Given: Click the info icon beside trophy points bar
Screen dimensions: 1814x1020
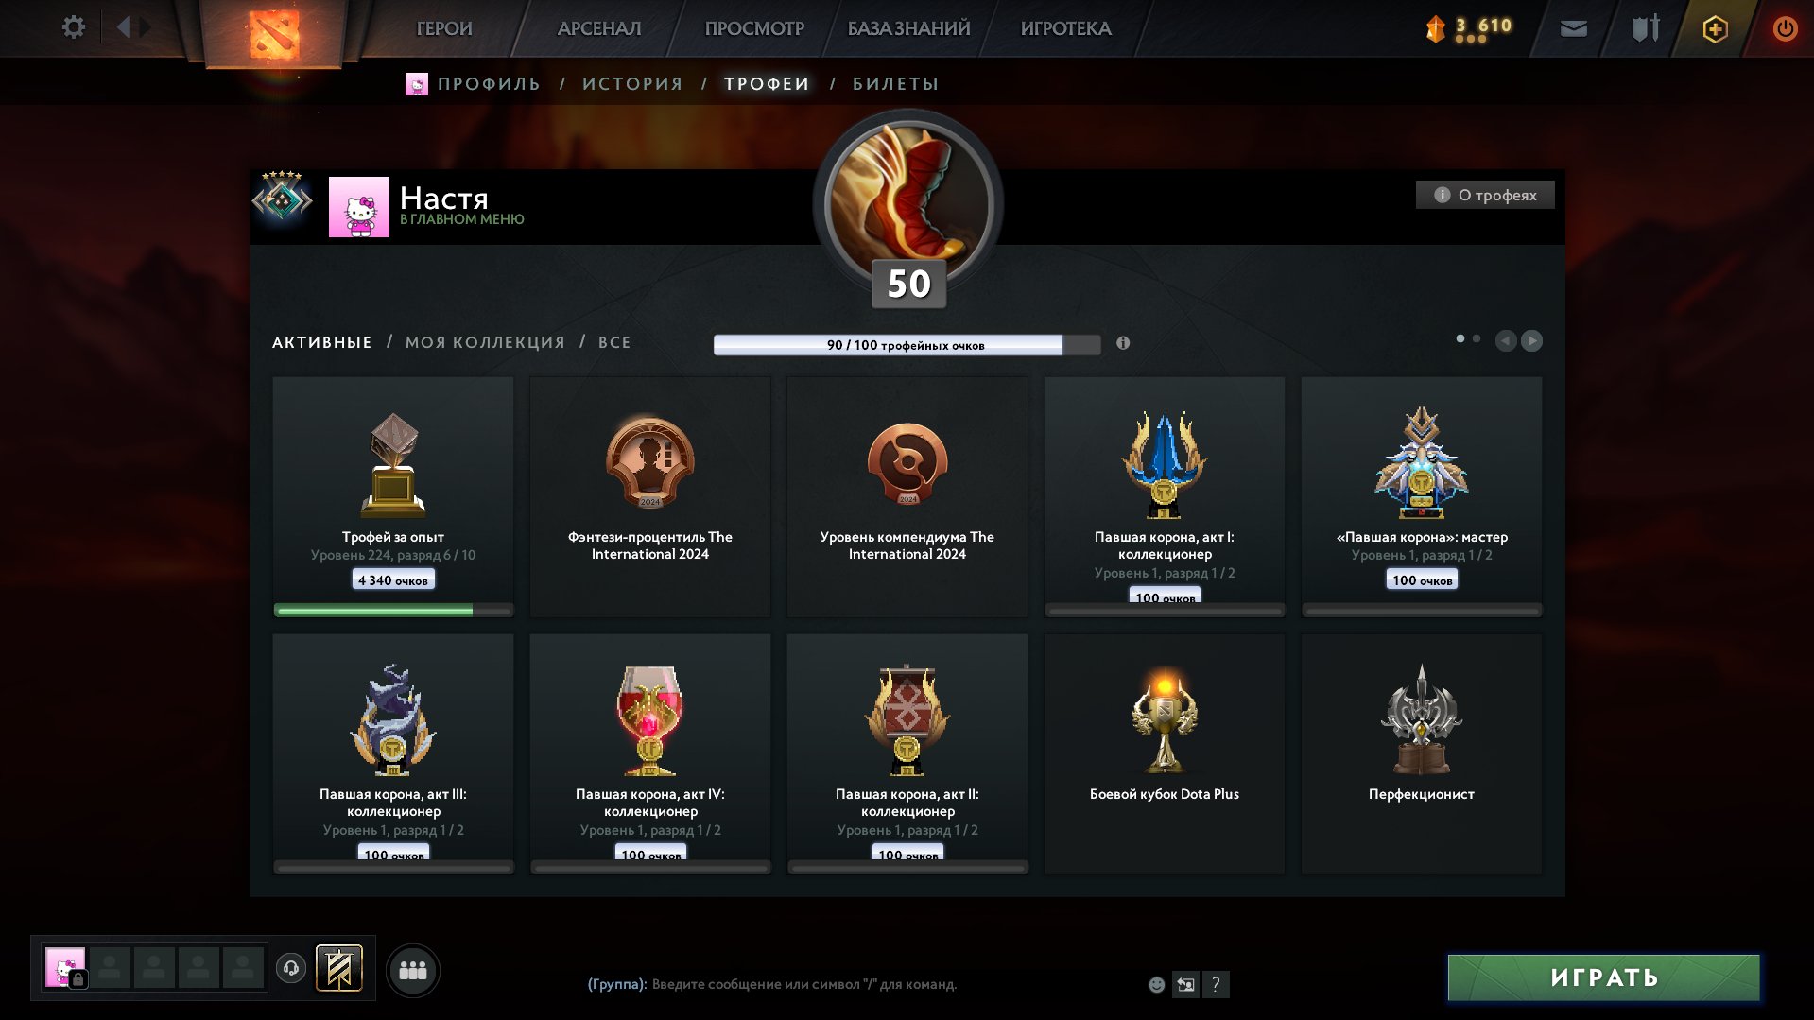Looking at the screenshot, I should [x=1123, y=343].
